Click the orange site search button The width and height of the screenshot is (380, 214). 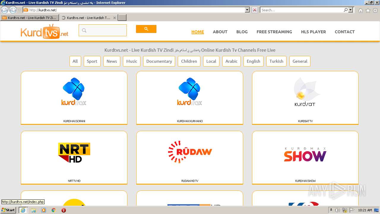(x=146, y=29)
